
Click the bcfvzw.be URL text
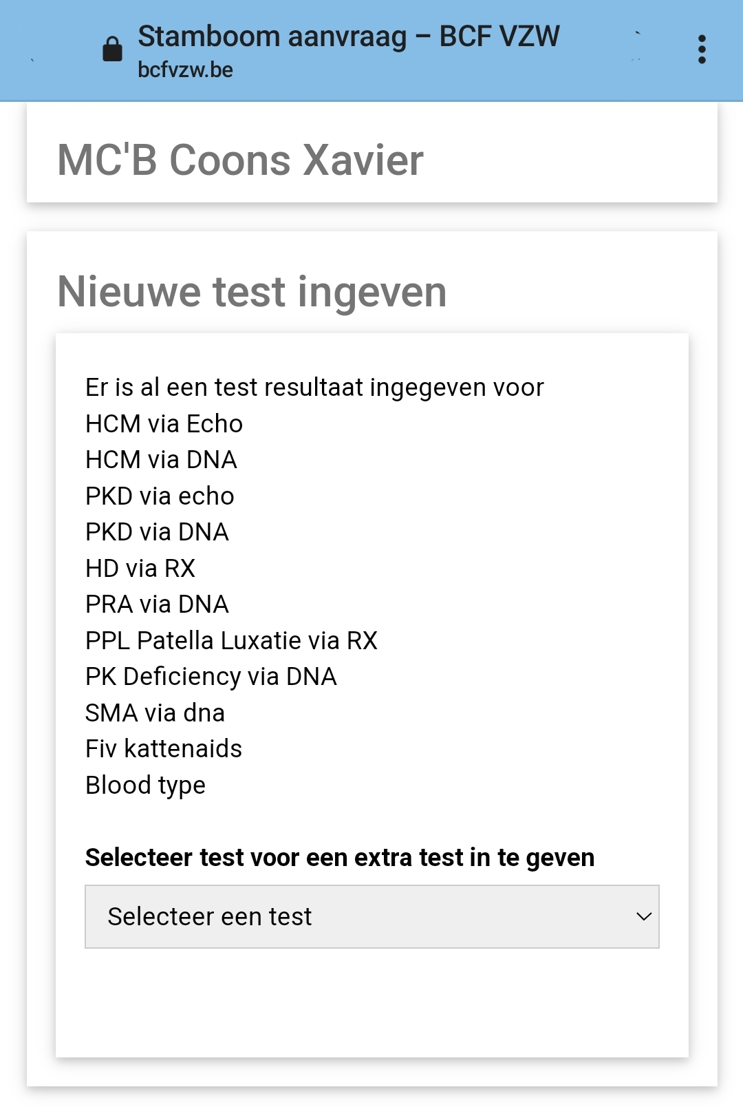[185, 70]
